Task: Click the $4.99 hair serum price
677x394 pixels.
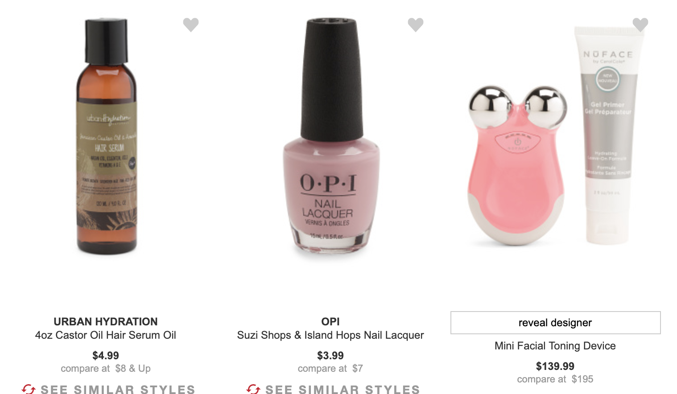Action: (106, 356)
